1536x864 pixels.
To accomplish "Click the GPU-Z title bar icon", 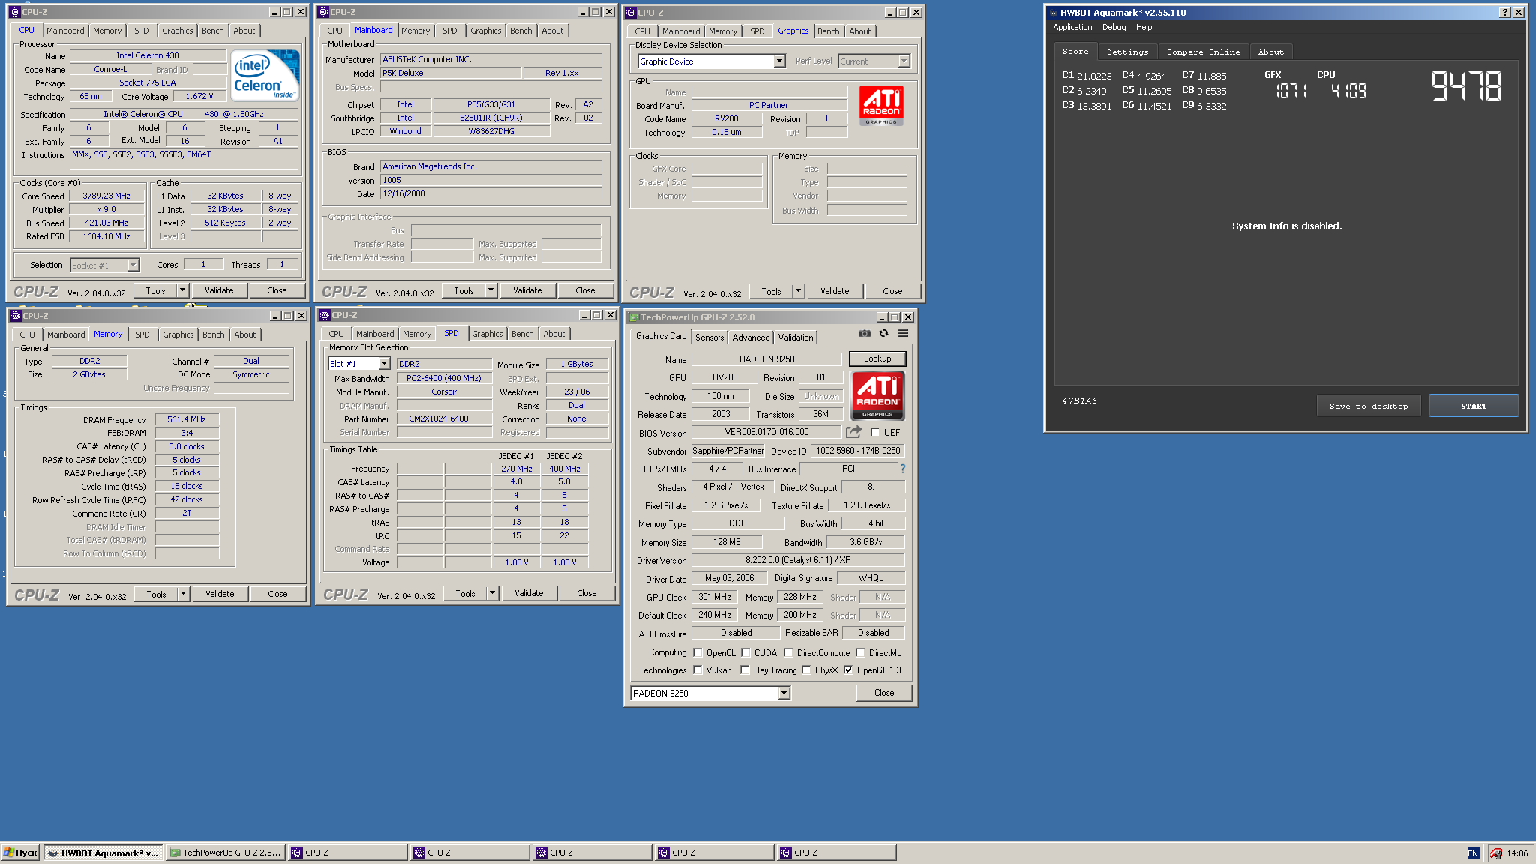I will [x=634, y=317].
